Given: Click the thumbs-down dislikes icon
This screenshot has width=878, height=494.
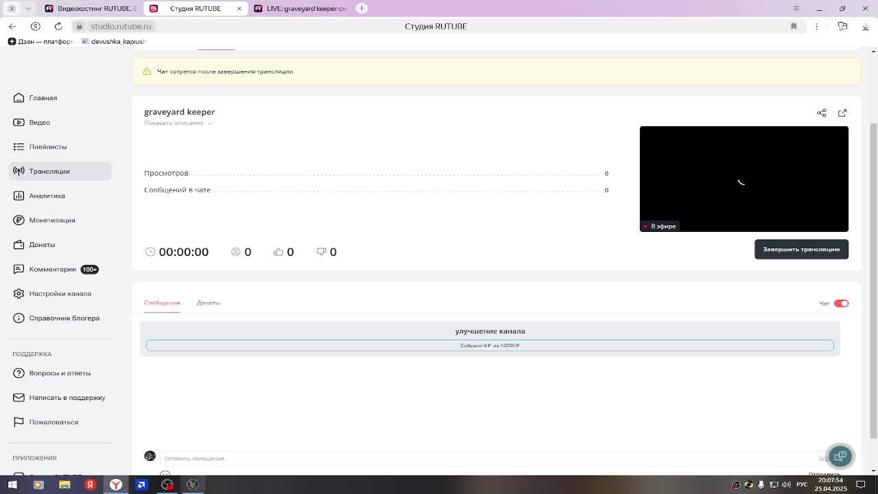Looking at the screenshot, I should (321, 252).
